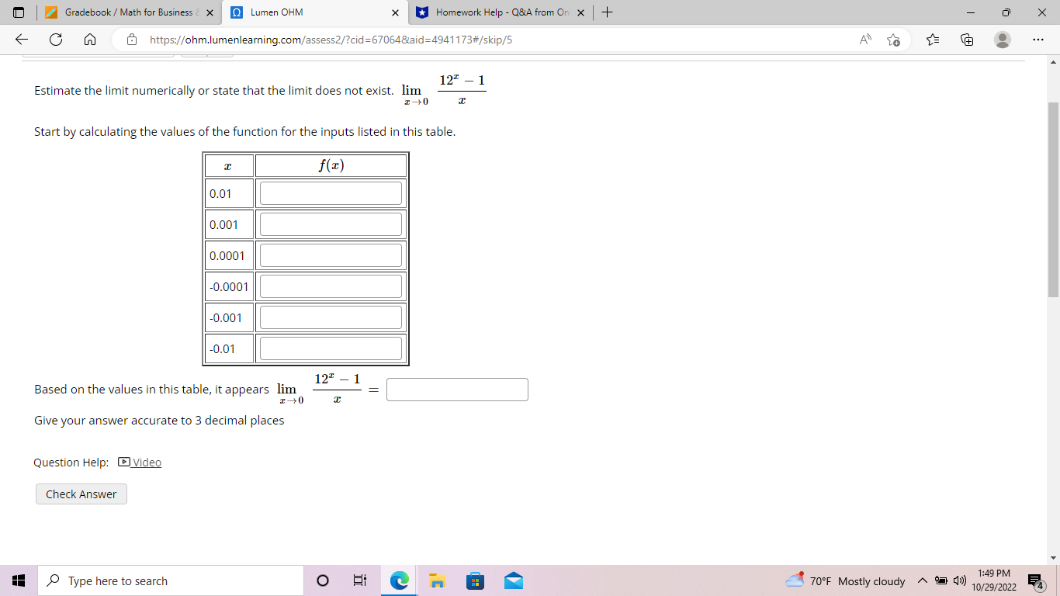The width and height of the screenshot is (1060, 596).
Task: Open the Video question help link
Action: coord(145,462)
